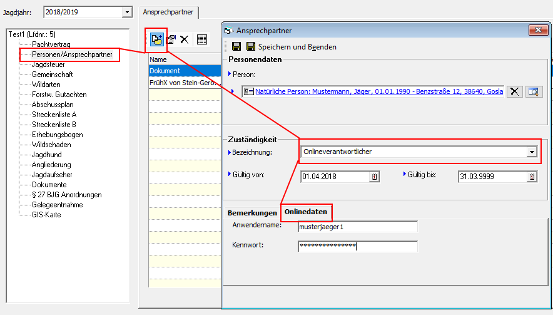Click the first save disk icon
The image size is (553, 315).
(x=236, y=46)
